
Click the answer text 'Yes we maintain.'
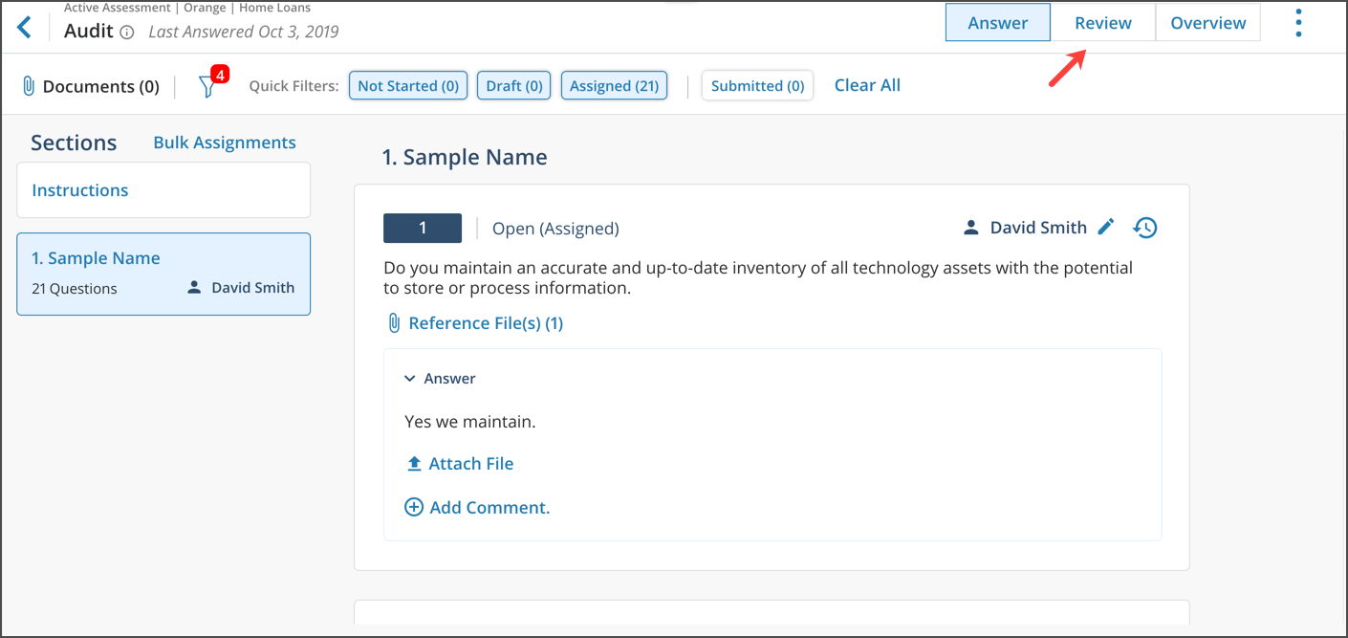470,422
